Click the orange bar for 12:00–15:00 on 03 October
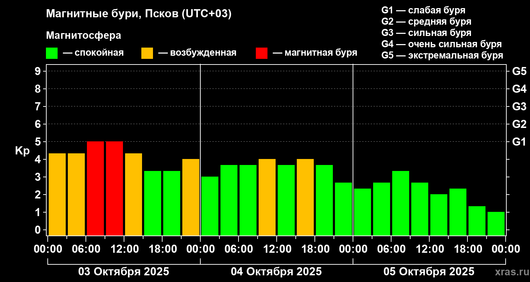 click(x=134, y=195)
